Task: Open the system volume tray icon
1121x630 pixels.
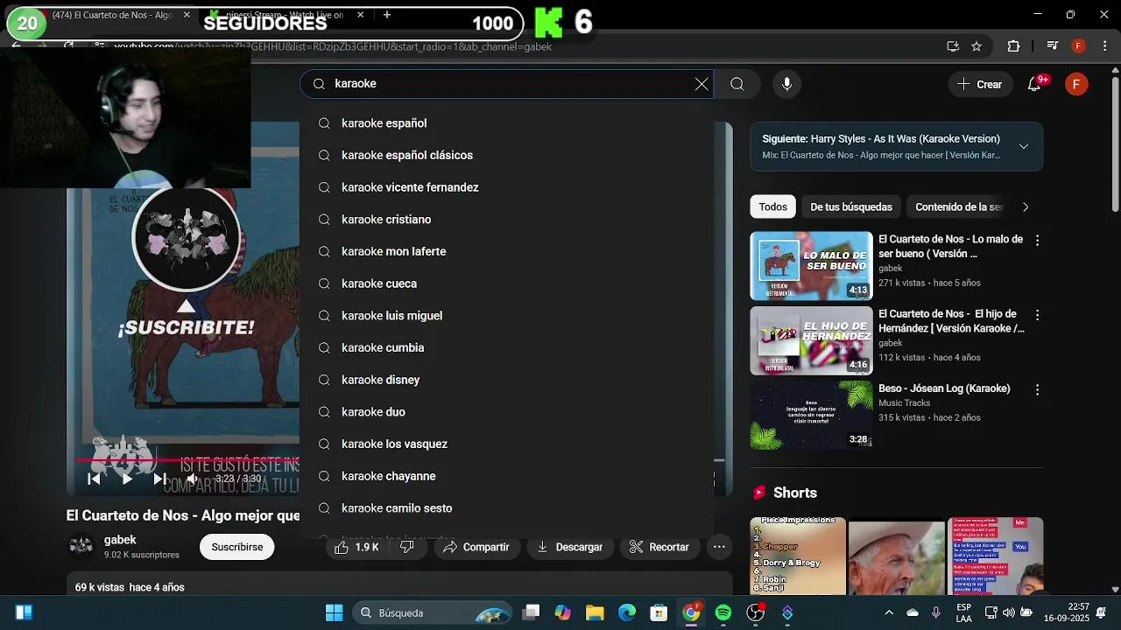Action: [x=1008, y=612]
